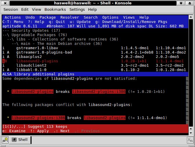Open aptitude Search menu
This screenshot has height=147, width=195.
click(x=91, y=17)
